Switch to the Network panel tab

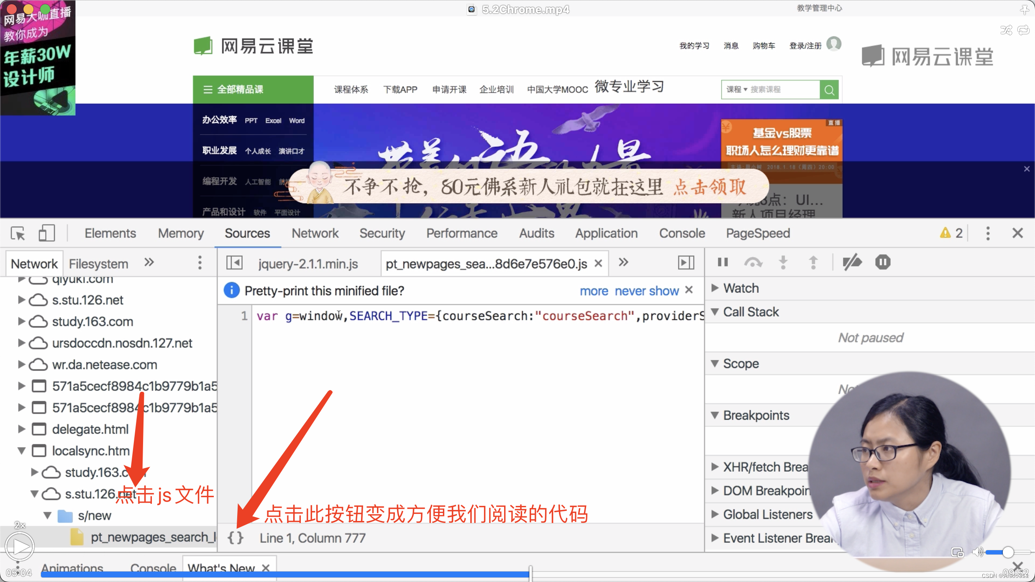click(315, 233)
